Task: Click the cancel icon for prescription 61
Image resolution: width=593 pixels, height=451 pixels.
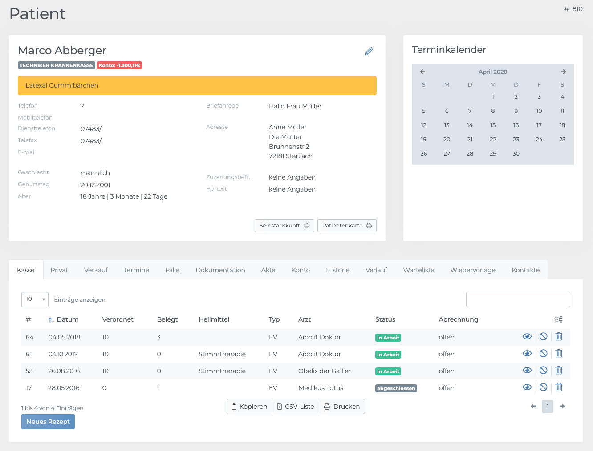Action: pos(543,354)
